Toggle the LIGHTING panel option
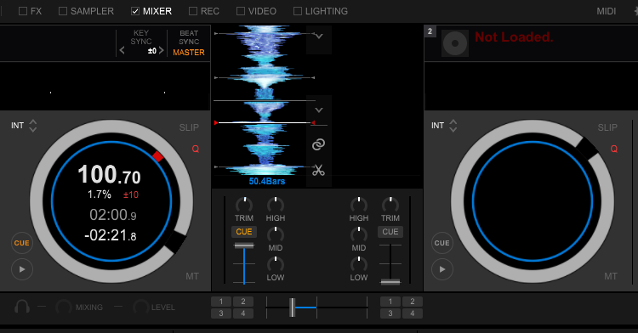638x333 pixels. (x=298, y=11)
